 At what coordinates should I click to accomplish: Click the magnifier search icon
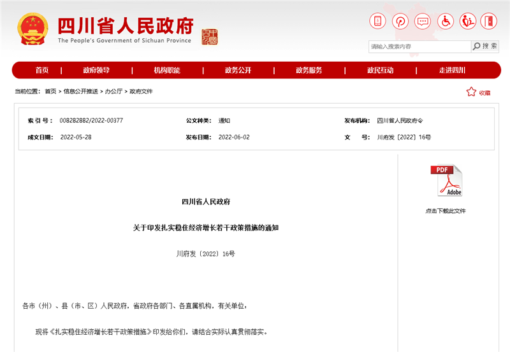(476, 46)
